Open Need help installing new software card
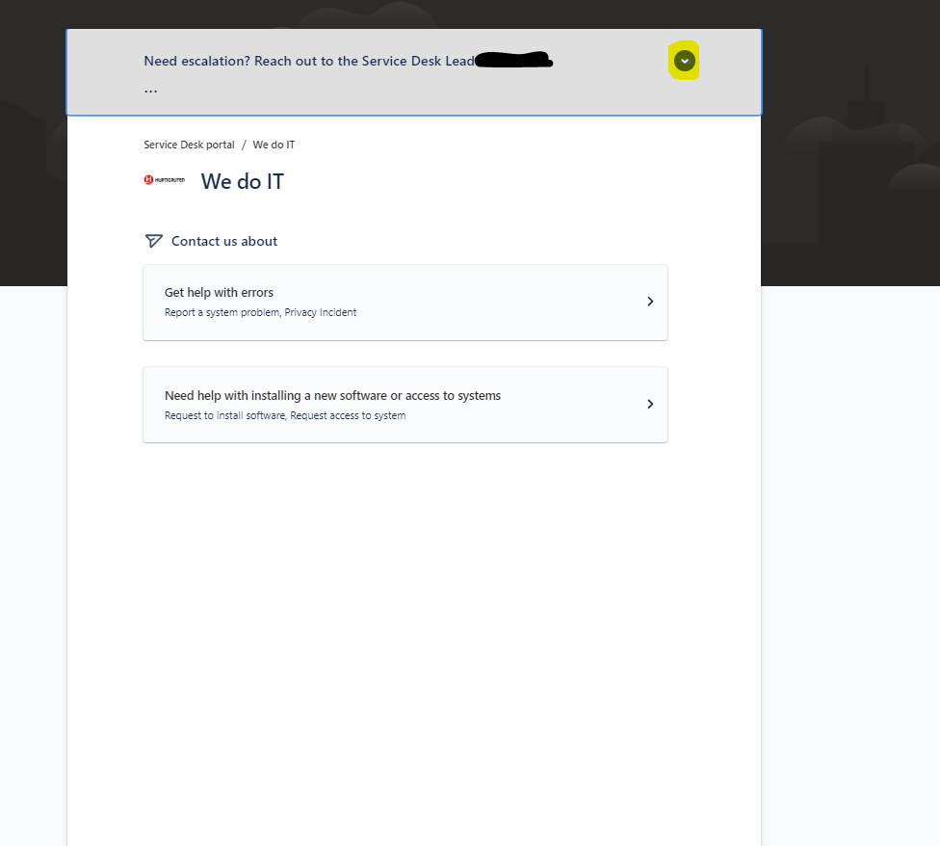This screenshot has height=846, width=940. tap(405, 405)
